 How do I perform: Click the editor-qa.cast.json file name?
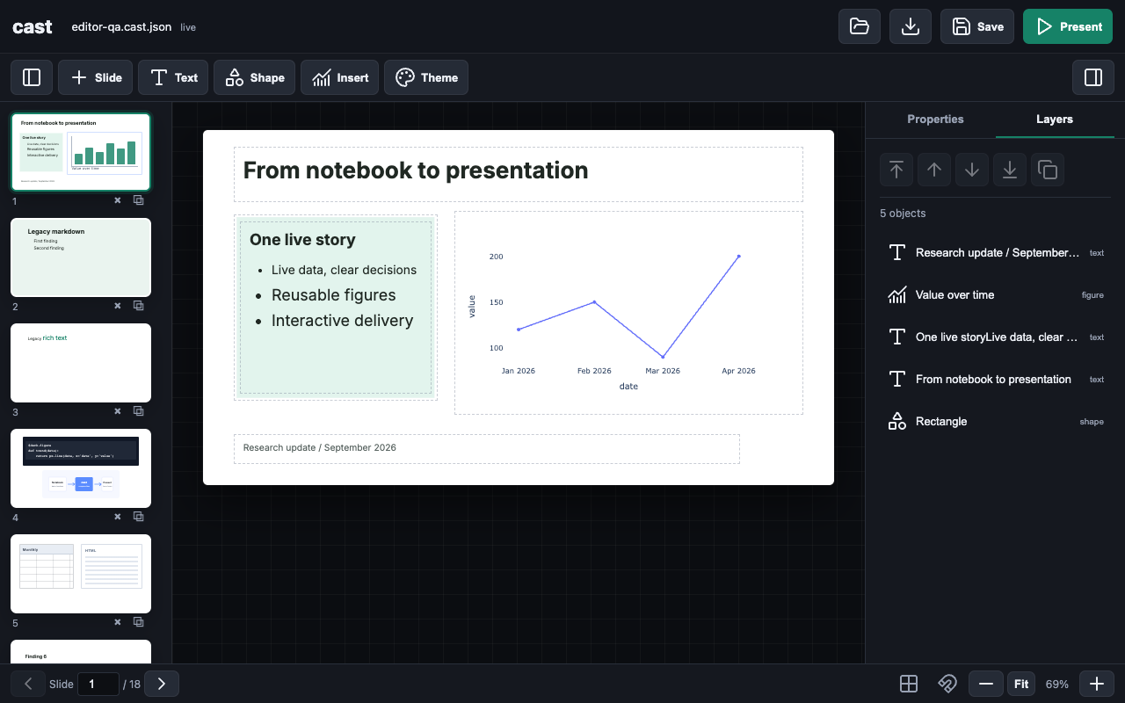coord(121,27)
